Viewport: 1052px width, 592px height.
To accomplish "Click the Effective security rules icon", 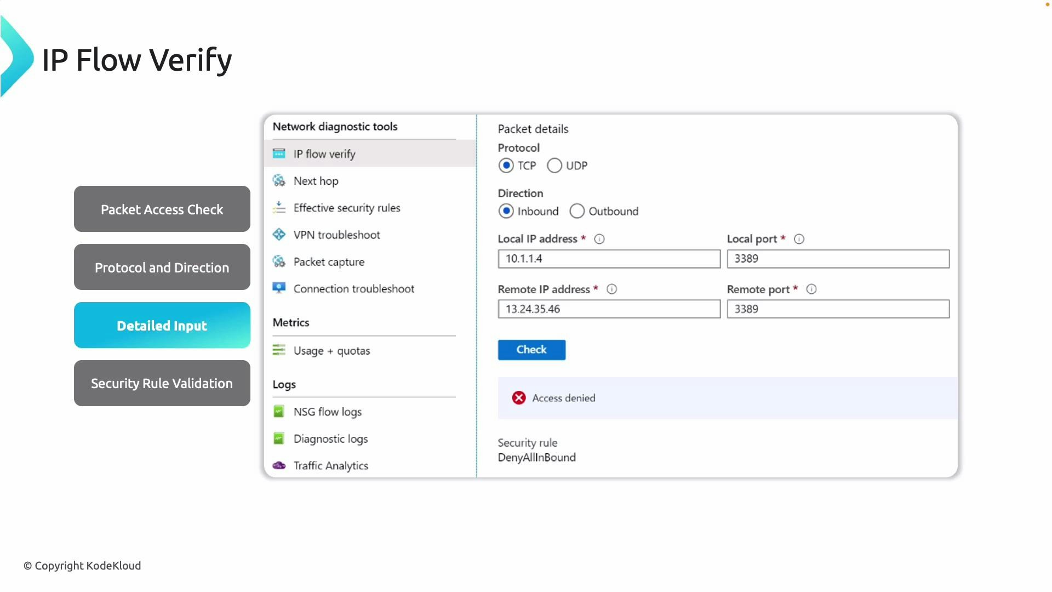I will pyautogui.click(x=279, y=207).
